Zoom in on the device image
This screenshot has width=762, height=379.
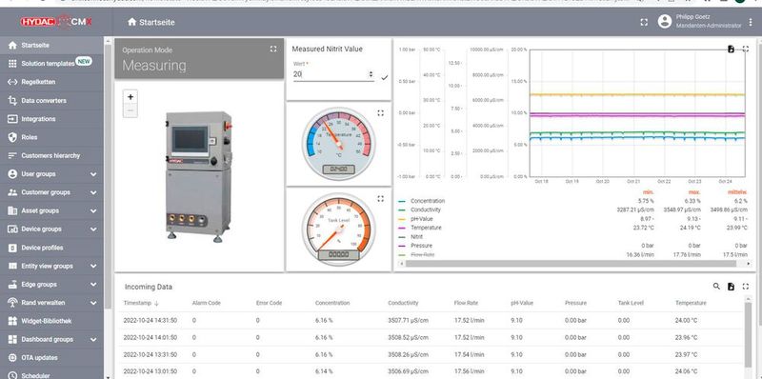click(130, 97)
